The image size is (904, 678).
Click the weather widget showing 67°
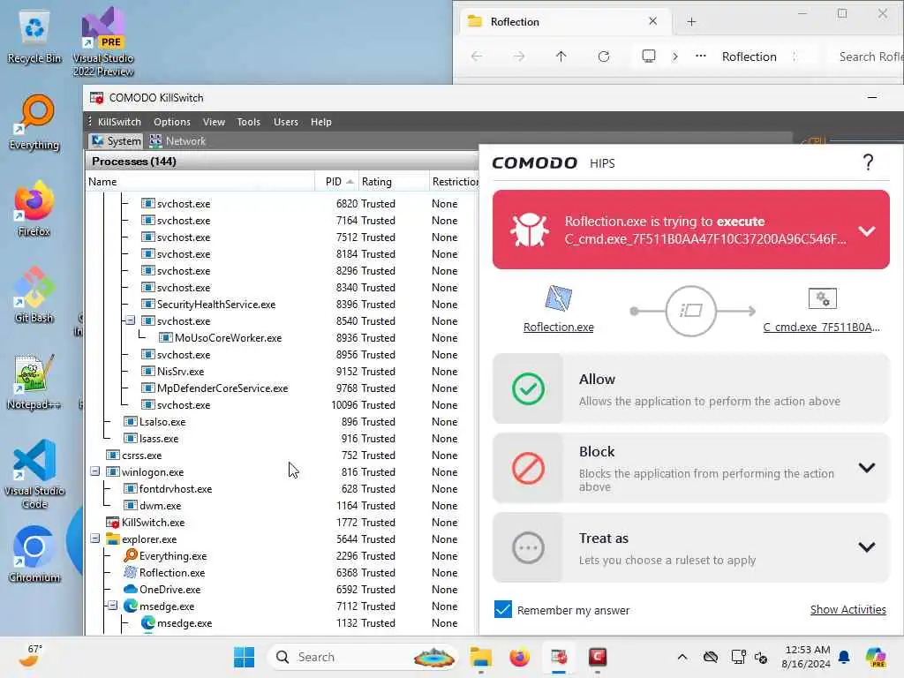(30, 656)
